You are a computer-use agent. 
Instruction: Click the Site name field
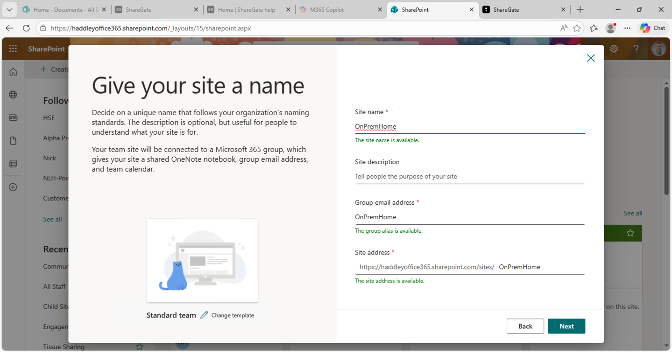[x=470, y=126]
